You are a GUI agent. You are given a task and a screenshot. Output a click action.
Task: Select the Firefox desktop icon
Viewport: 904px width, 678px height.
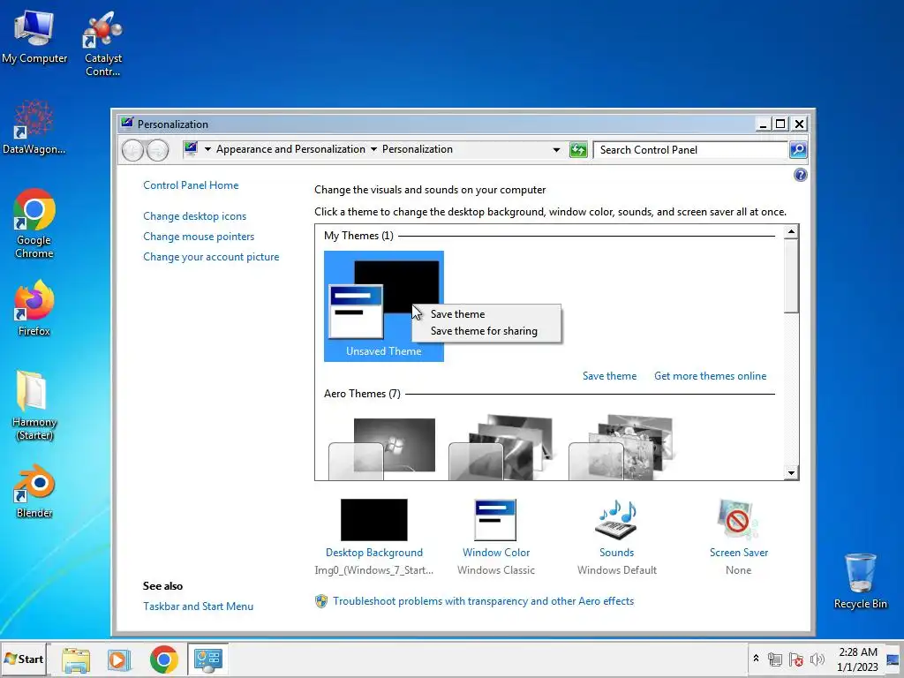(x=34, y=308)
